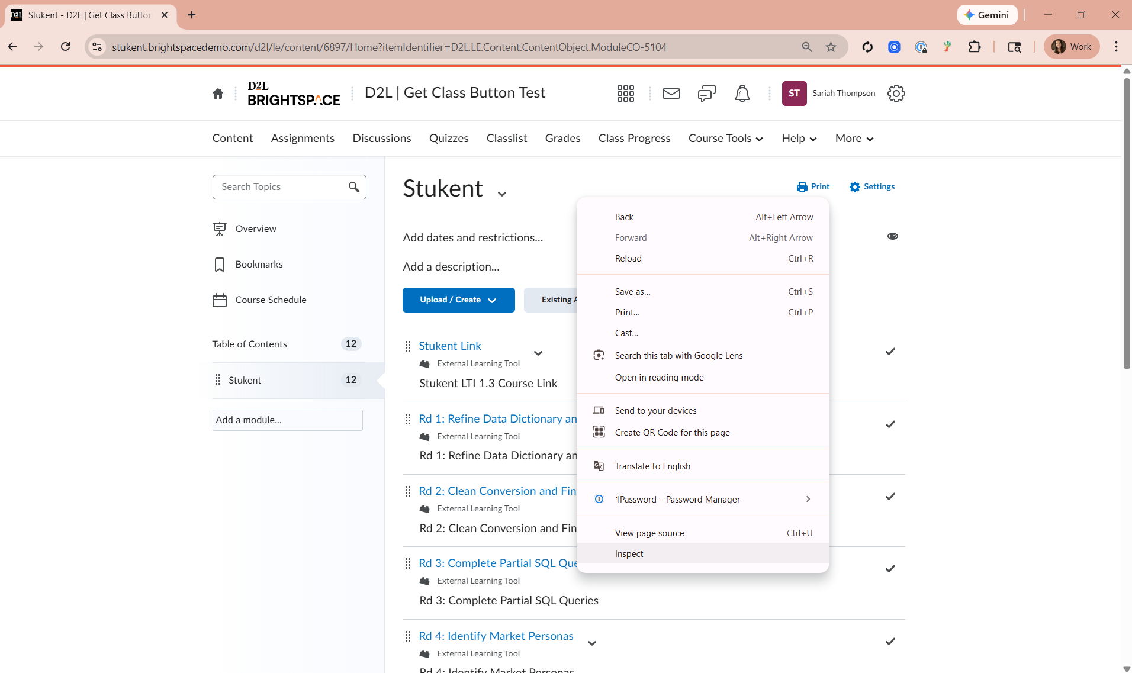The image size is (1132, 673).
Task: Select Inspect from the context menu
Action: pyautogui.click(x=629, y=554)
